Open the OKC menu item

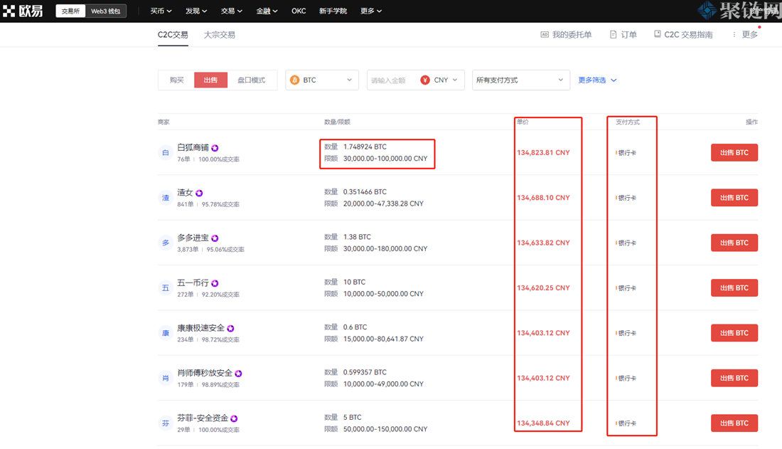point(299,11)
